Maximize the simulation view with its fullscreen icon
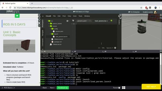162x91 pixels. [161, 15]
